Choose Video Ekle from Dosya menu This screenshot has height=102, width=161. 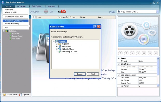tap(16, 10)
